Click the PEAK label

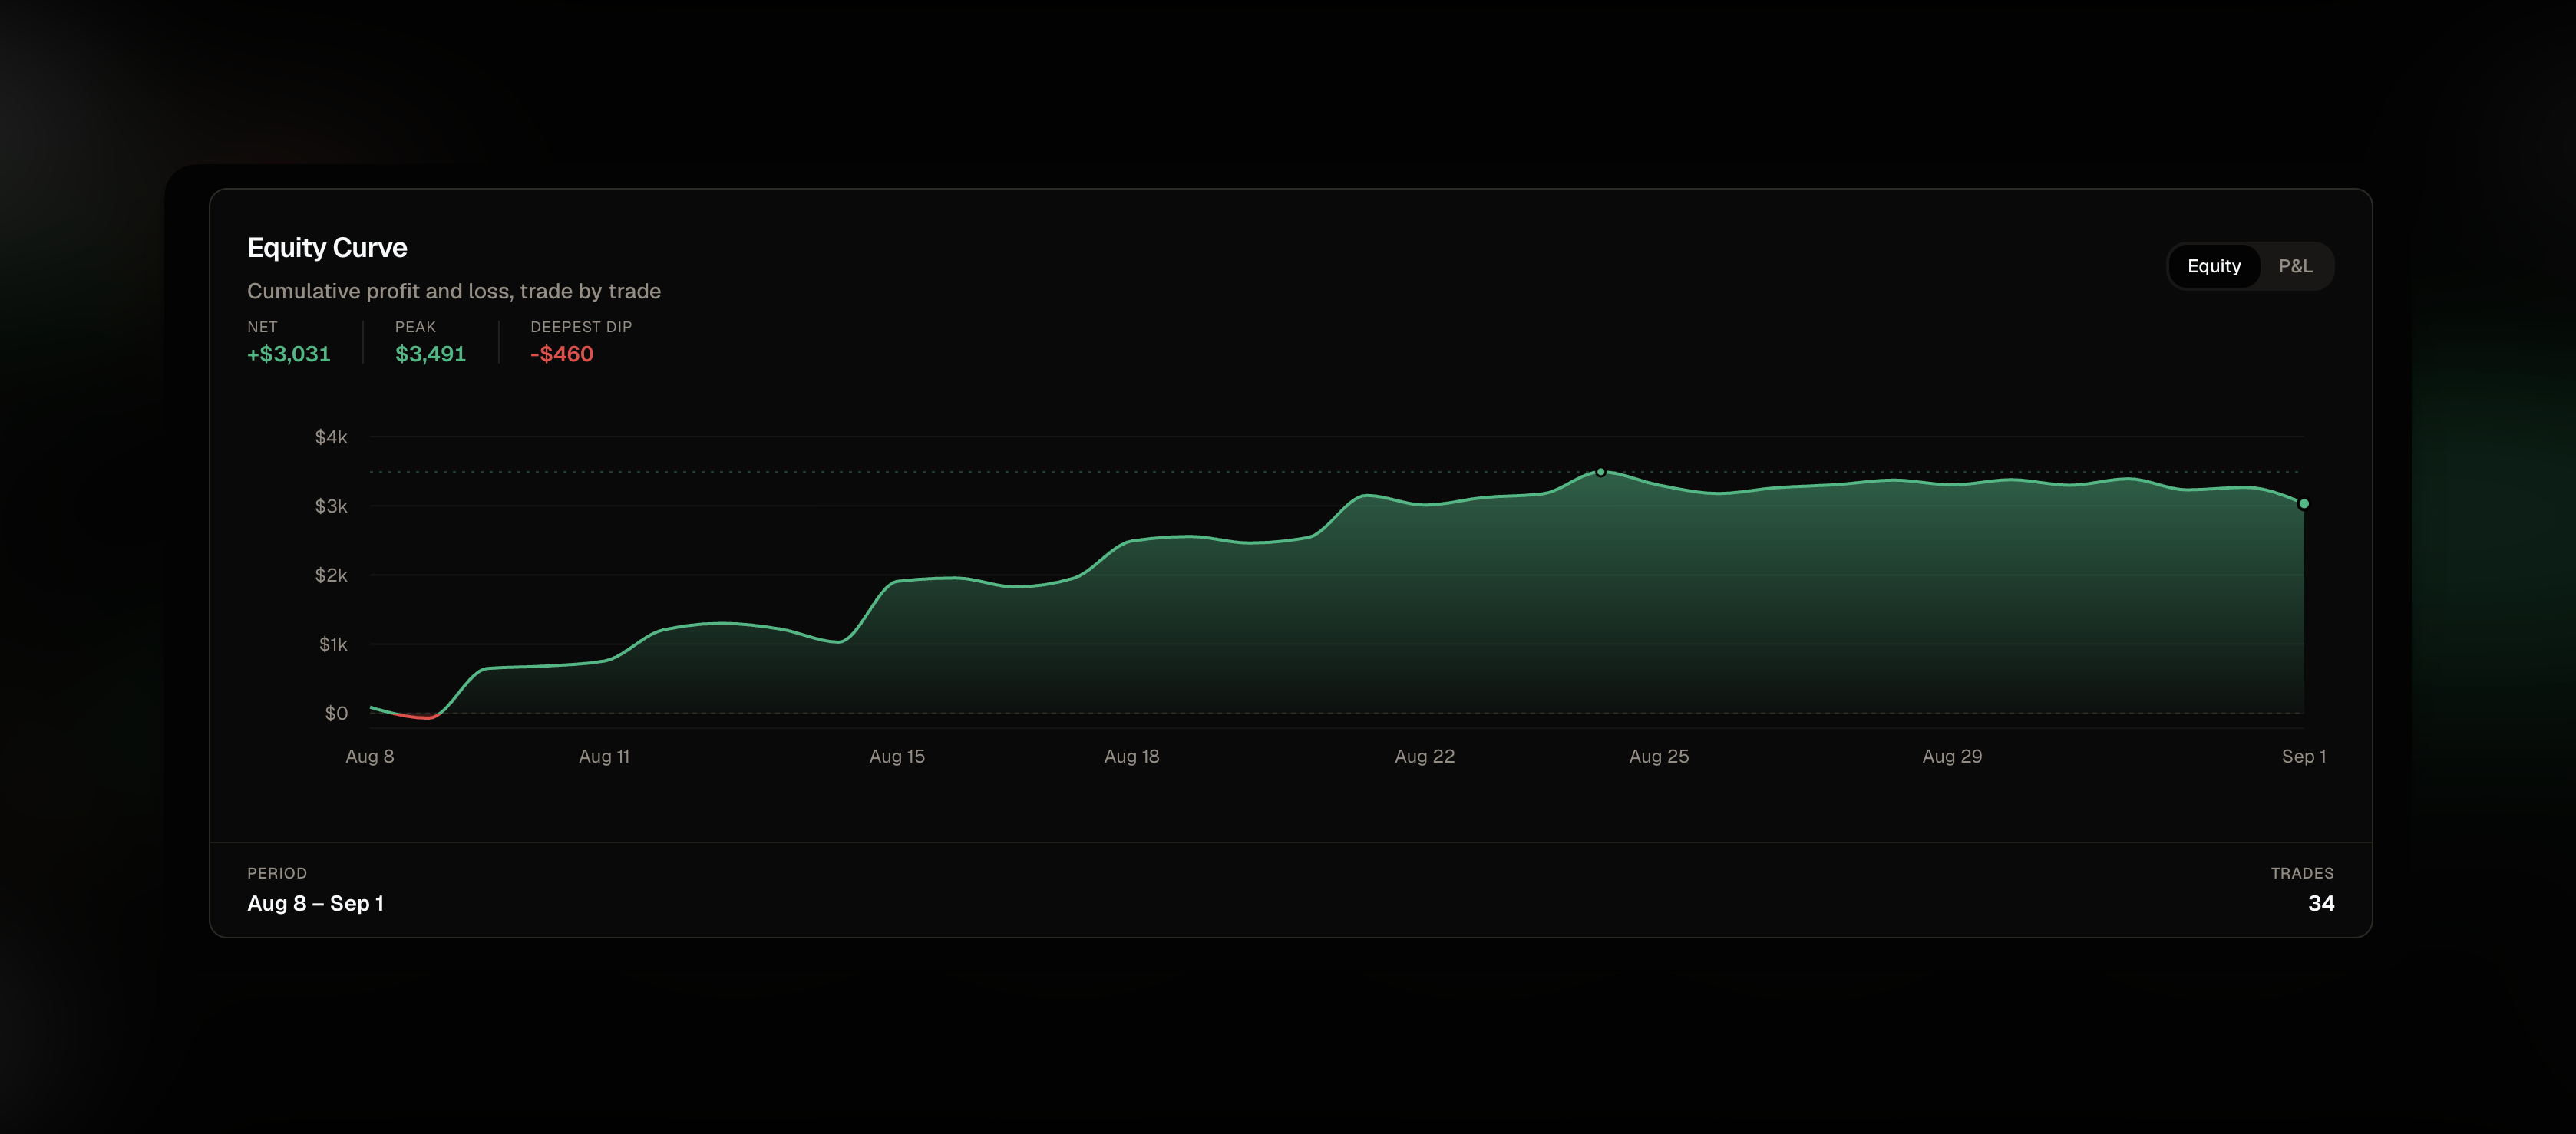pyautogui.click(x=415, y=327)
